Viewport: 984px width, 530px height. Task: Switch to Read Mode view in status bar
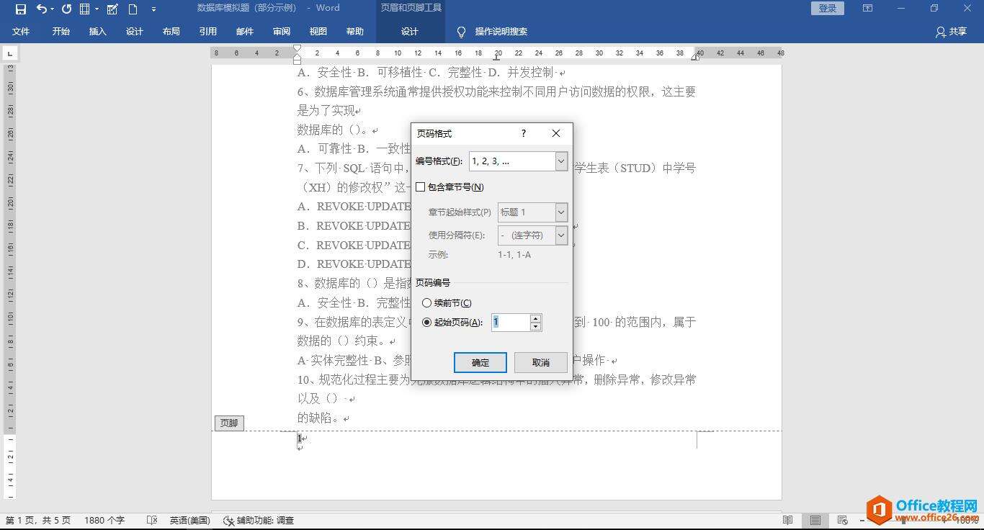(787, 520)
